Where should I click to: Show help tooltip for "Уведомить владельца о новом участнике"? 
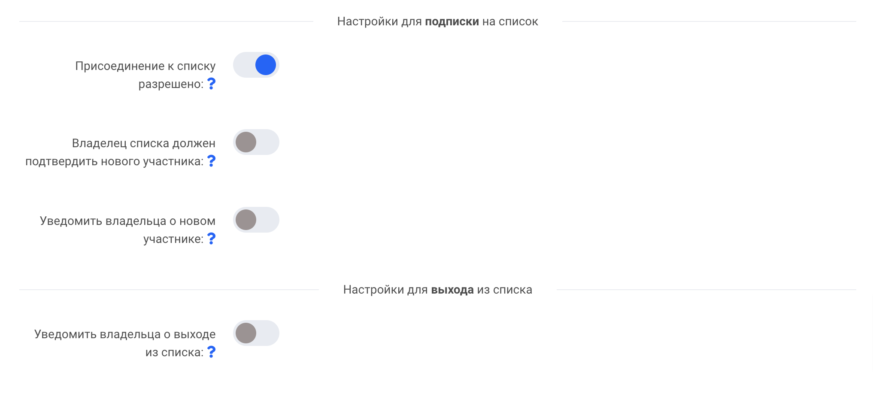211,238
